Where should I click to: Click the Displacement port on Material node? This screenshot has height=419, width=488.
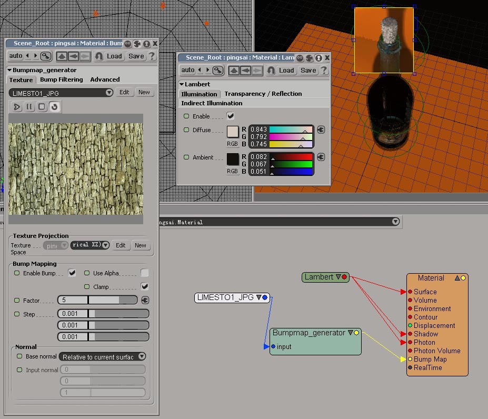click(410, 325)
